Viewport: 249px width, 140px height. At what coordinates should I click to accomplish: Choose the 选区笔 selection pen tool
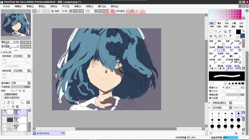coord(229,49)
